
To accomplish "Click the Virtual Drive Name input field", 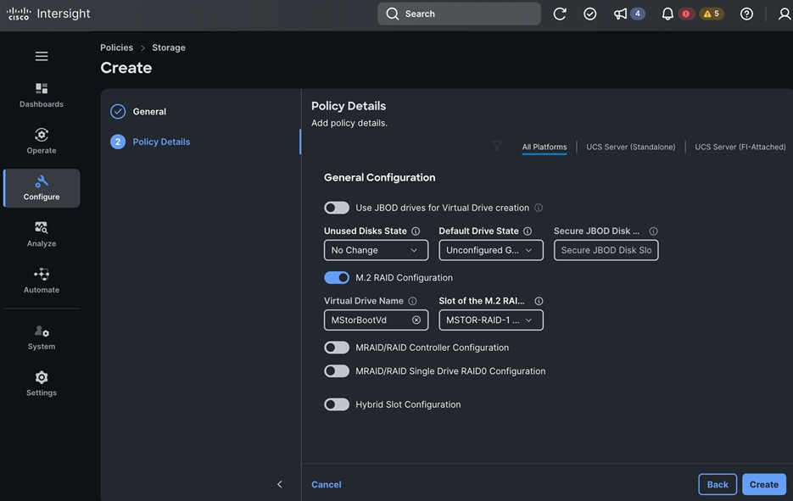I will 377,320.
